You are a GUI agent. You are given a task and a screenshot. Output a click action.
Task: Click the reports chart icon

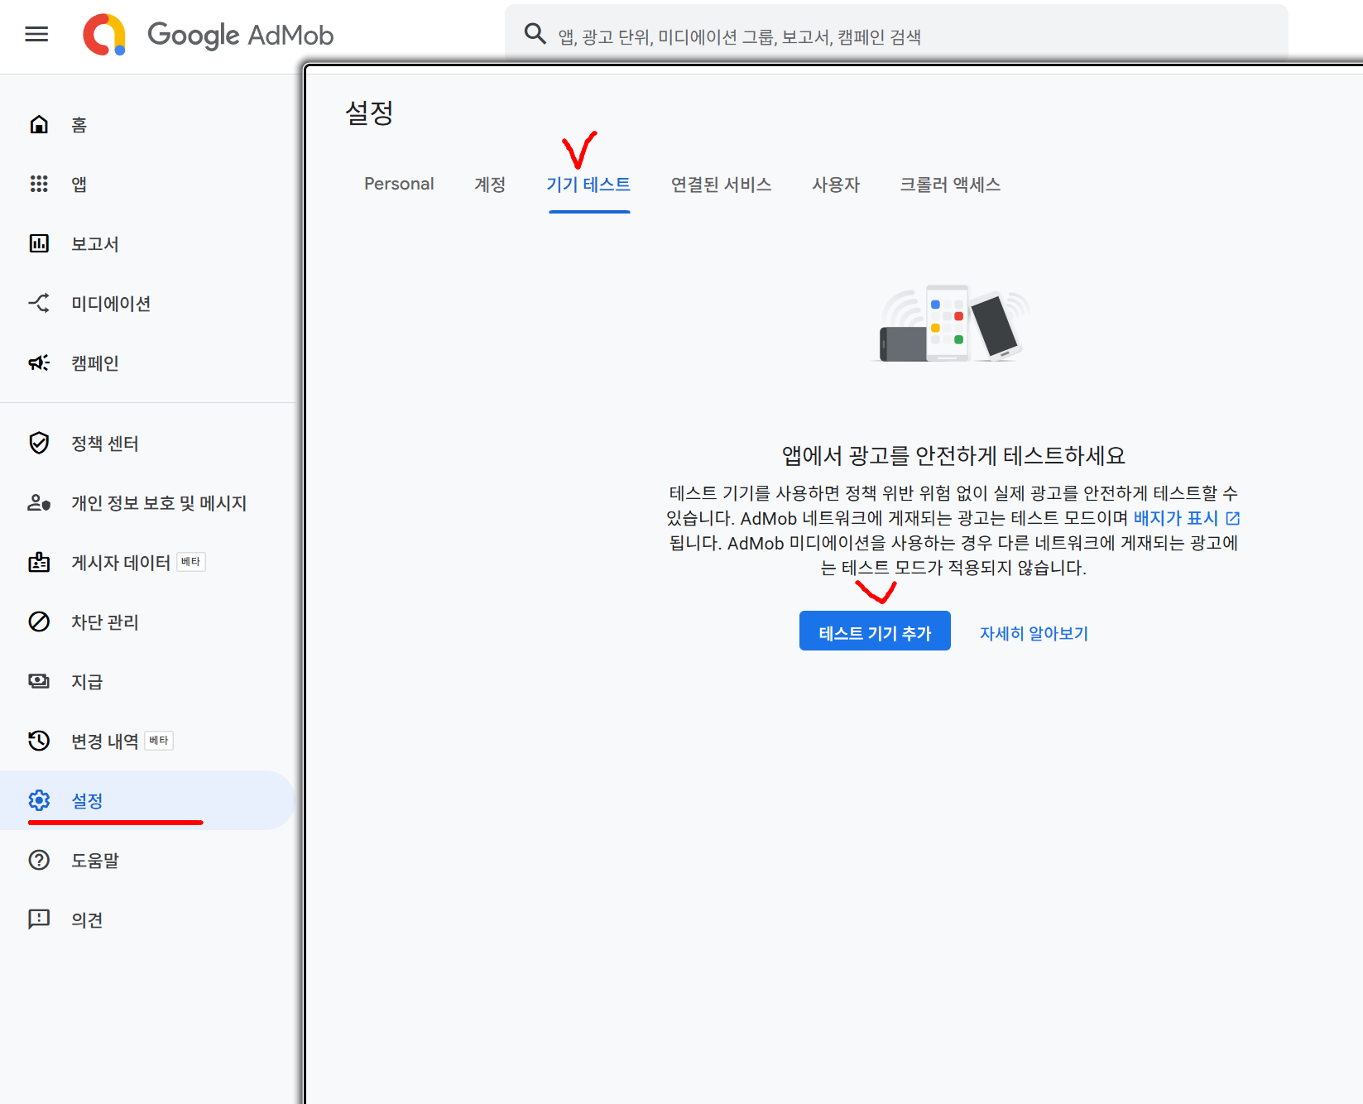39,243
